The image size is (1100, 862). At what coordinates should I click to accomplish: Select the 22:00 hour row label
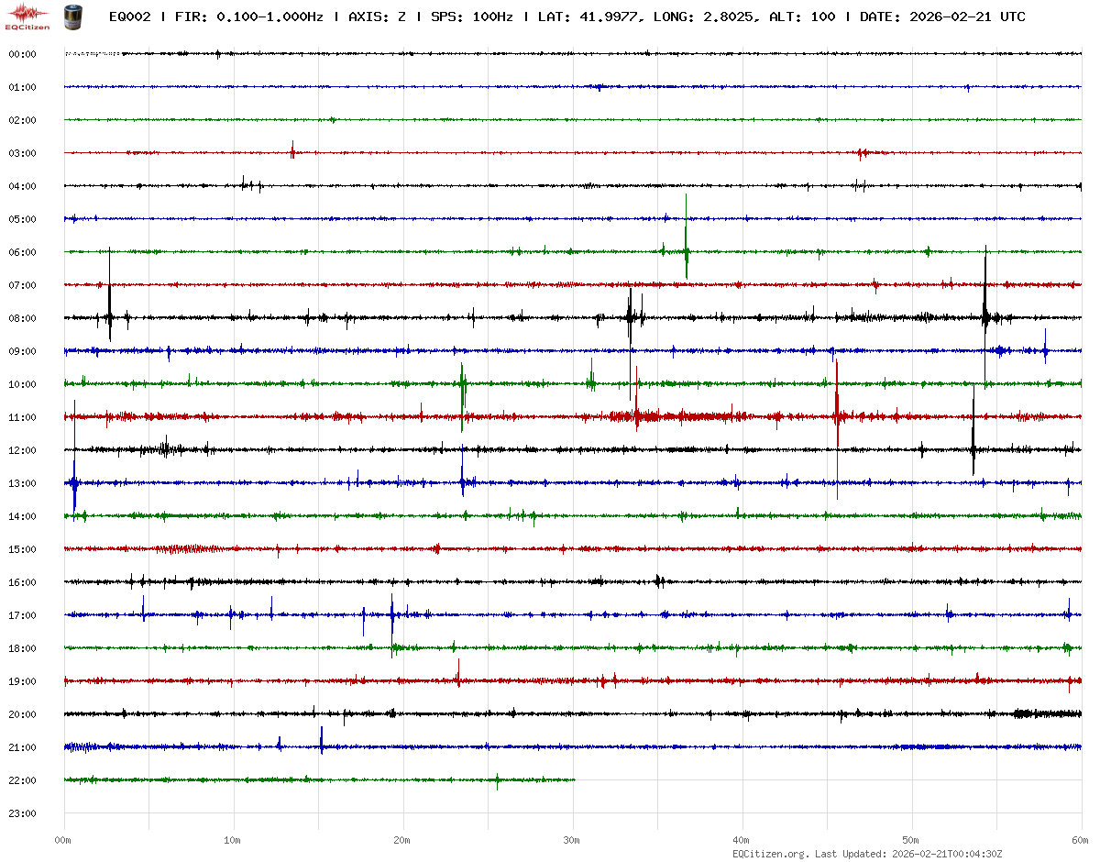click(x=22, y=780)
